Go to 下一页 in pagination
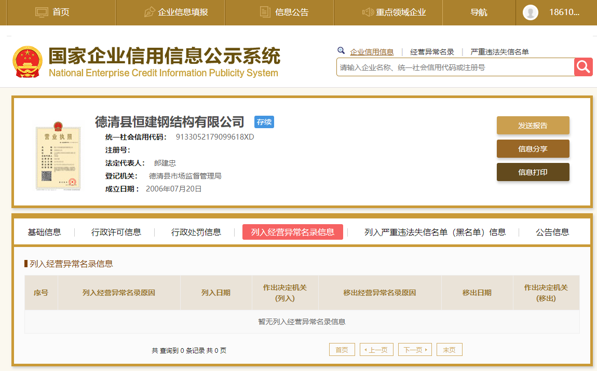The width and height of the screenshot is (597, 371). coord(415,350)
